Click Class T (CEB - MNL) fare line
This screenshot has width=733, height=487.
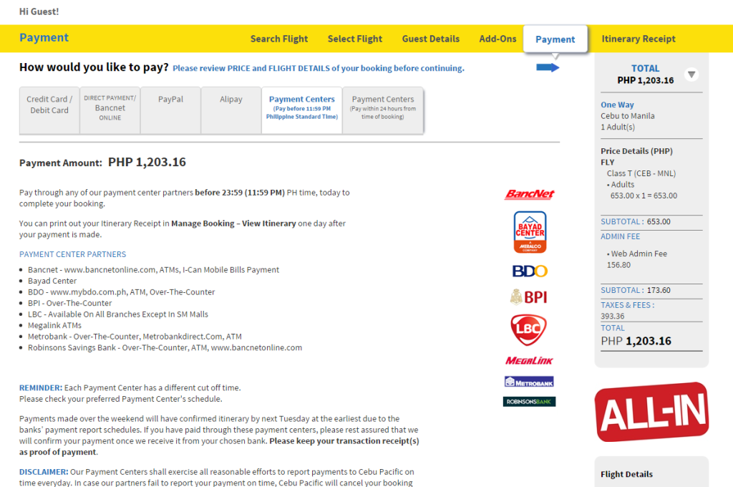click(641, 173)
